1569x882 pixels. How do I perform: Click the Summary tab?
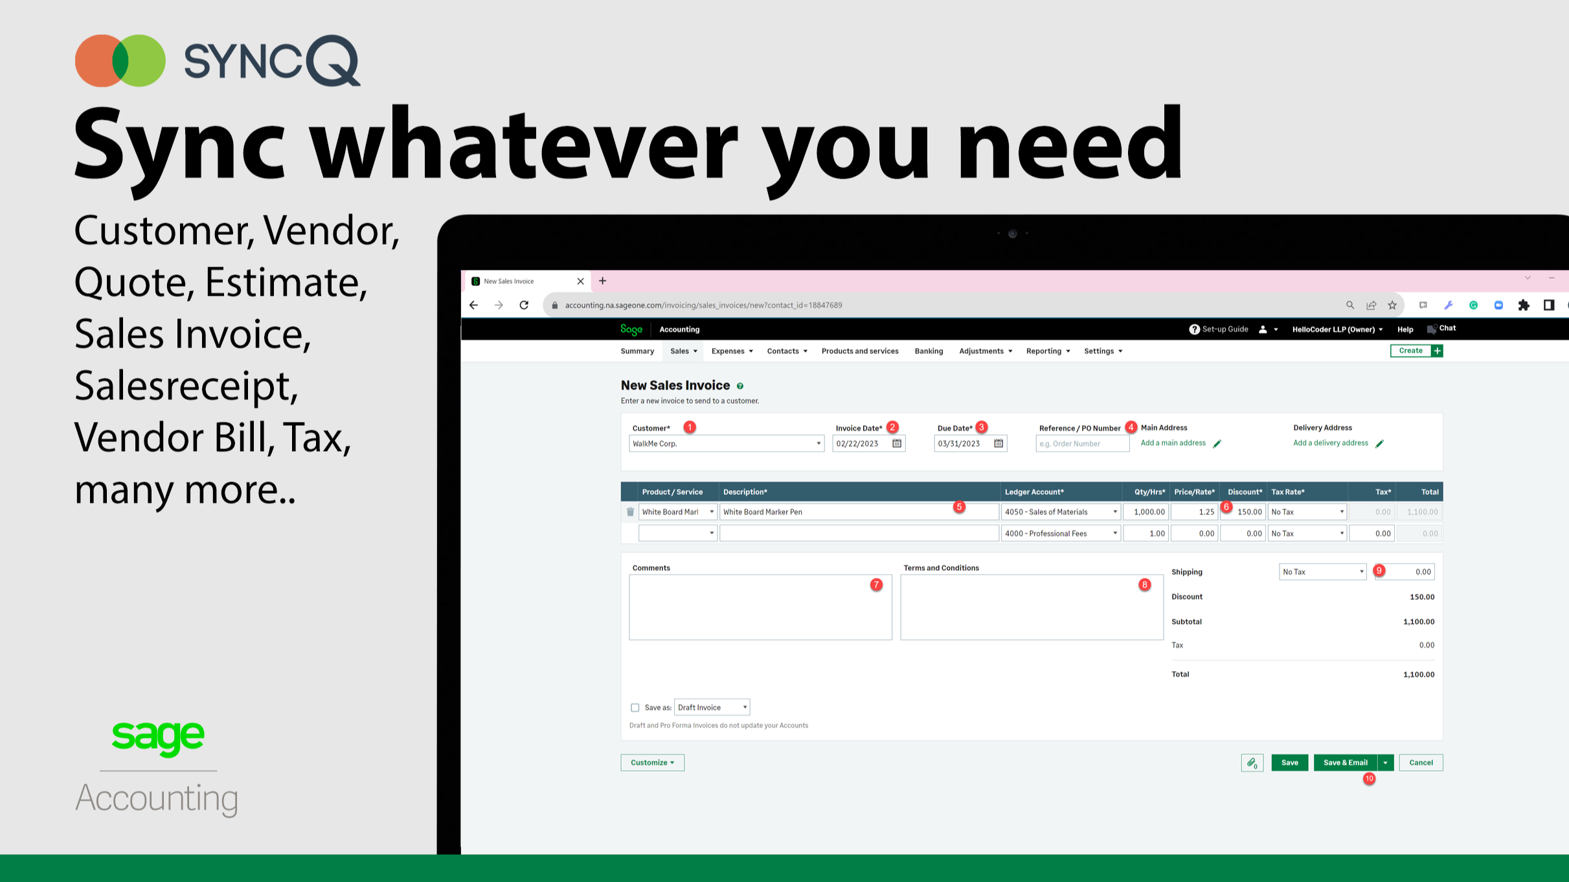[637, 350]
